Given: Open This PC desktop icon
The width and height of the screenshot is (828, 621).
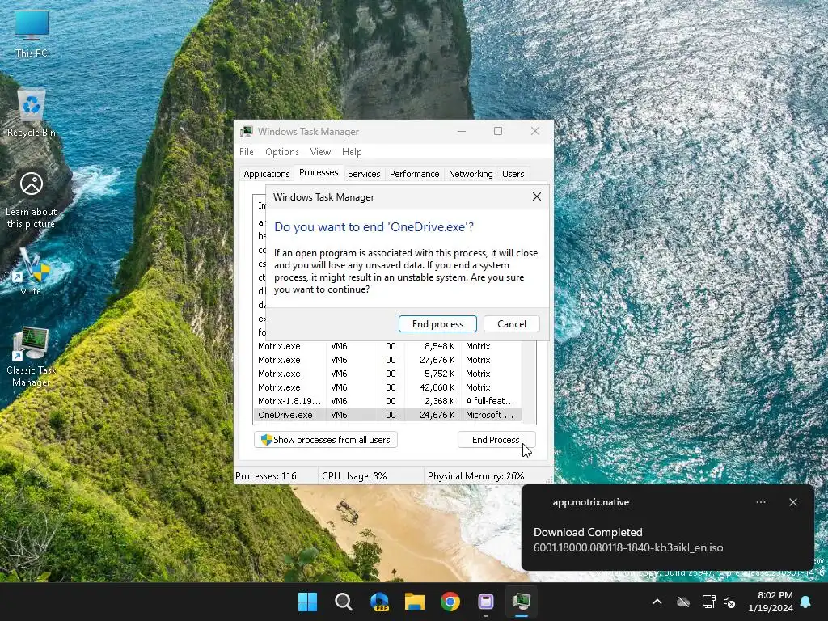Looking at the screenshot, I should coord(32,32).
